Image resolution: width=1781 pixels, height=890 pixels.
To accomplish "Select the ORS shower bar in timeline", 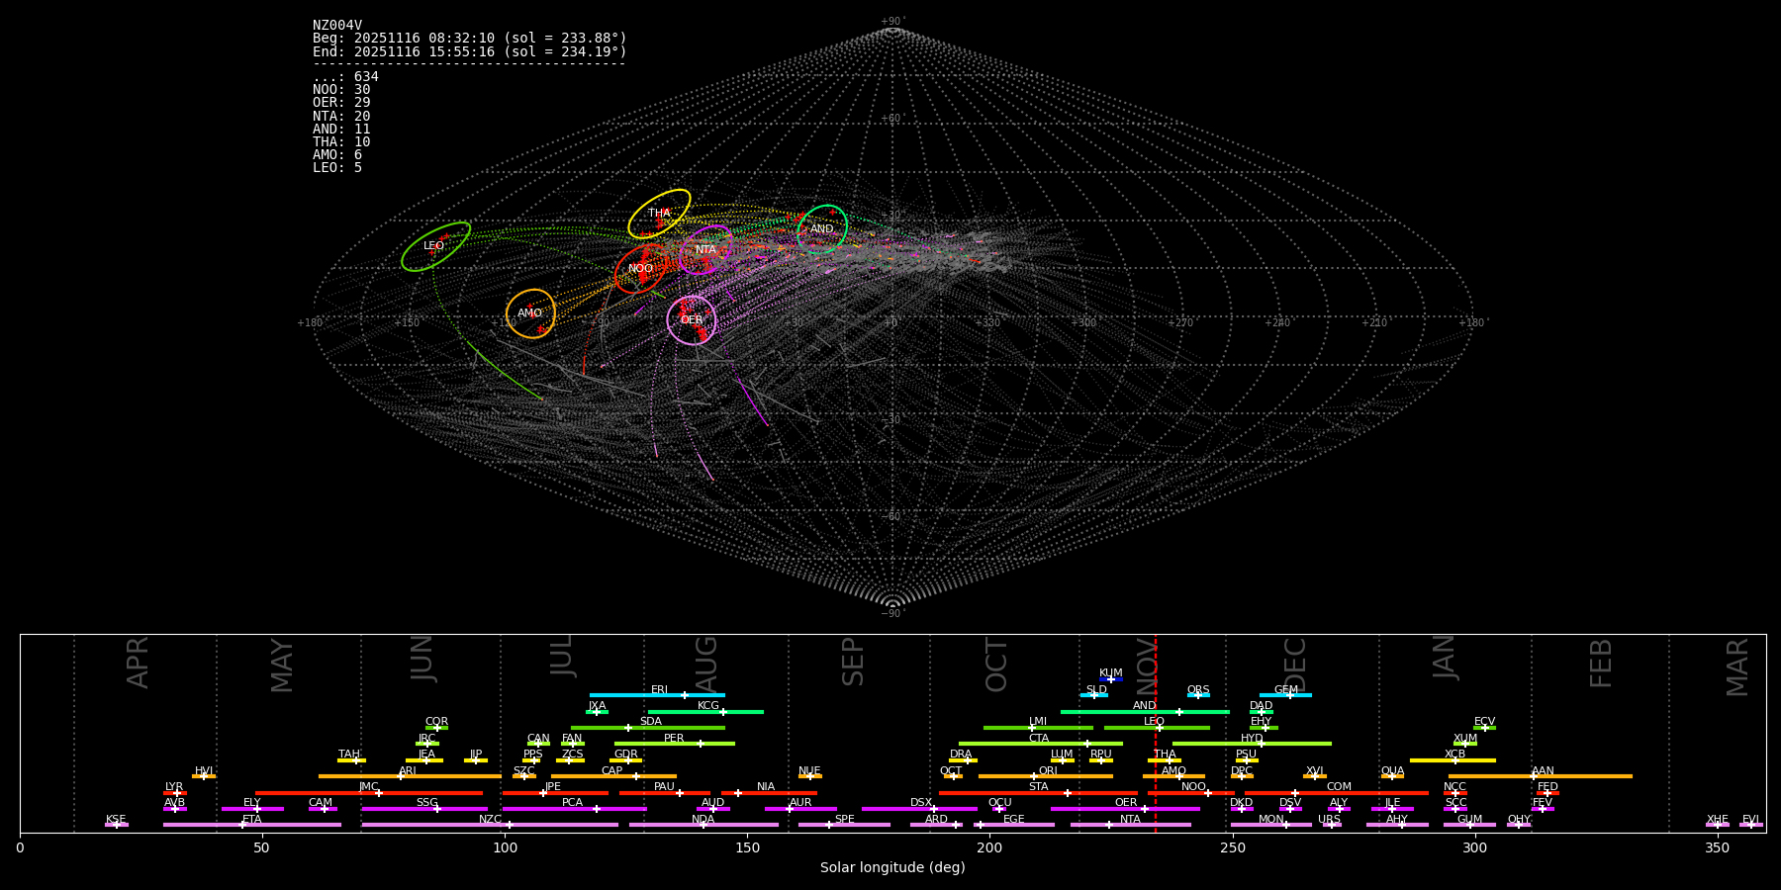I will coord(1198,695).
